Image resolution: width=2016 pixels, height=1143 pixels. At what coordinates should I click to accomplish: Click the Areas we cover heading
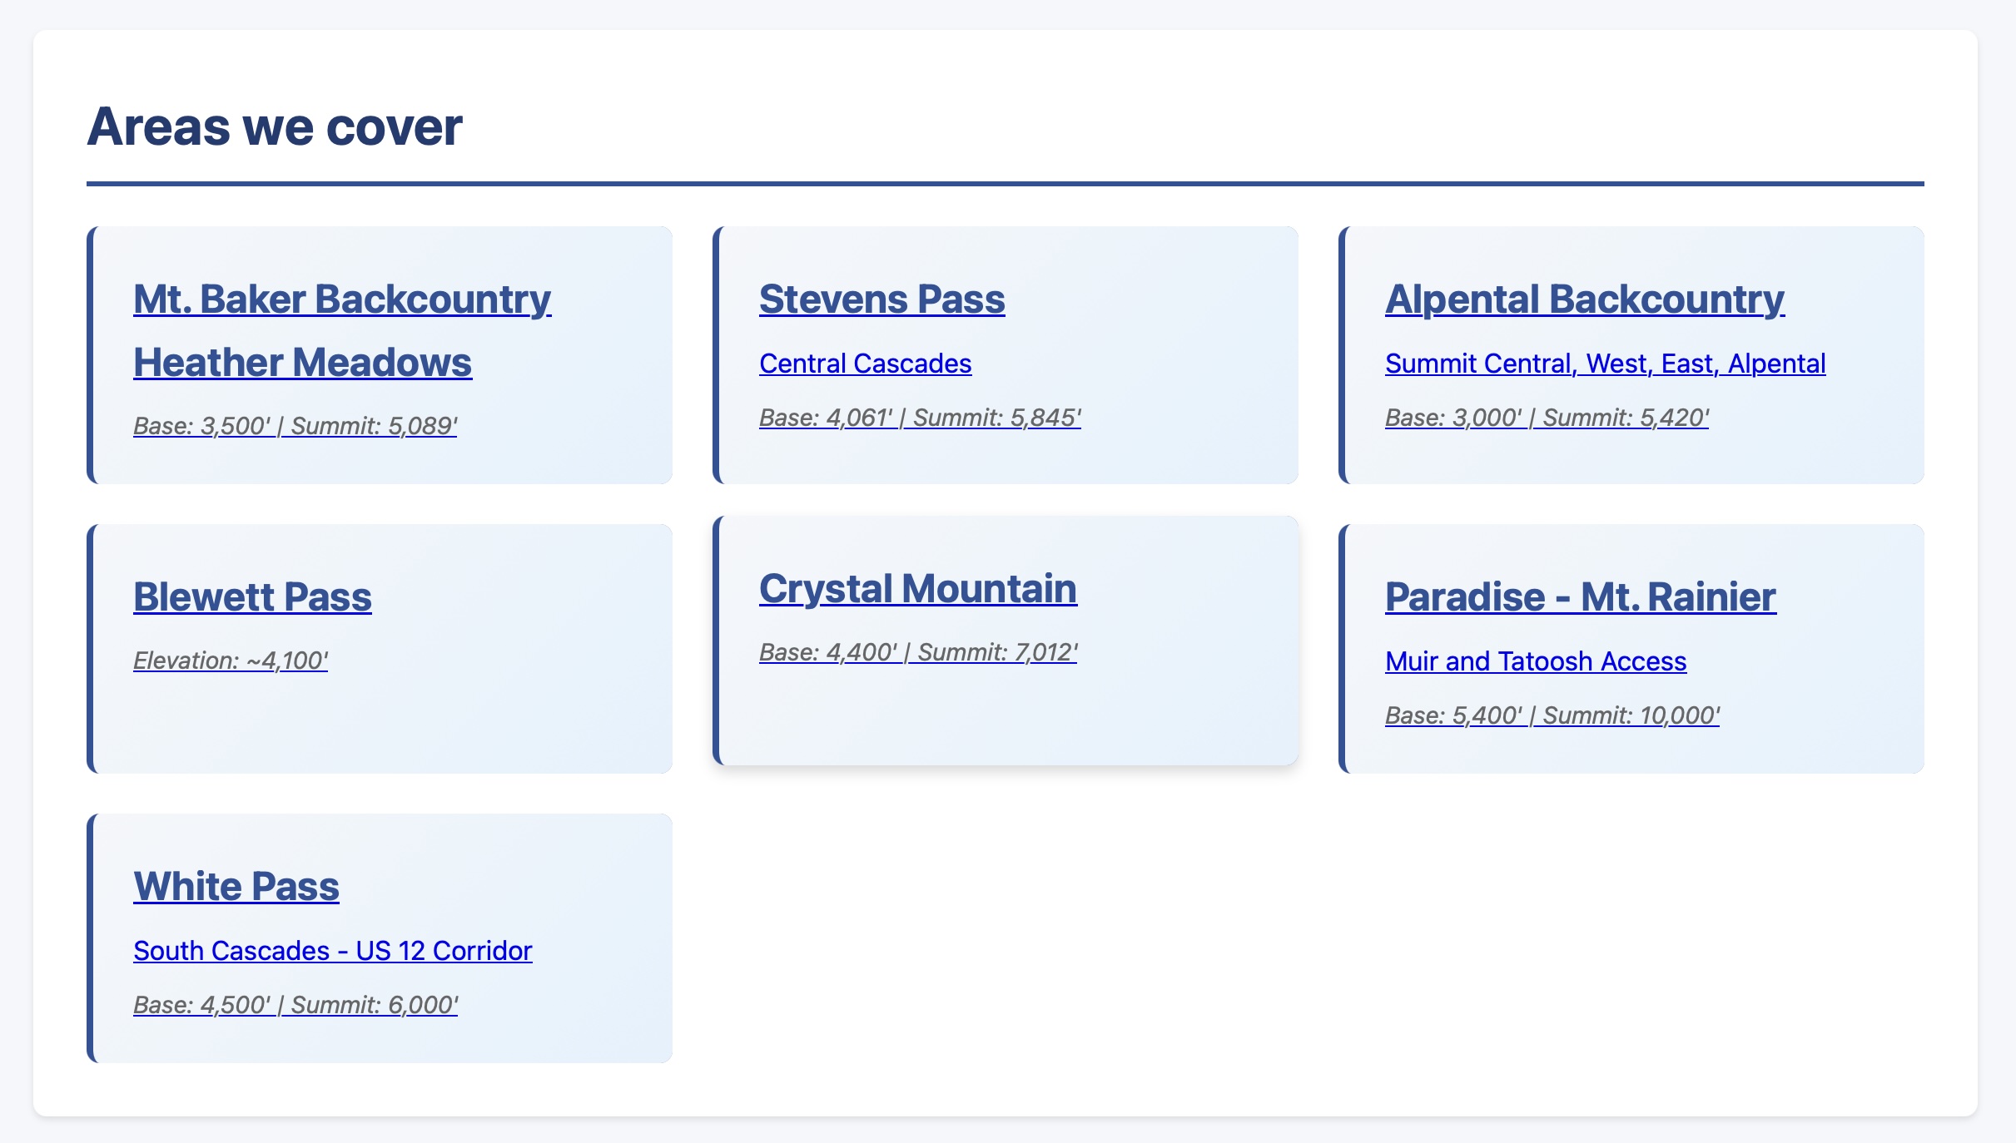(275, 126)
